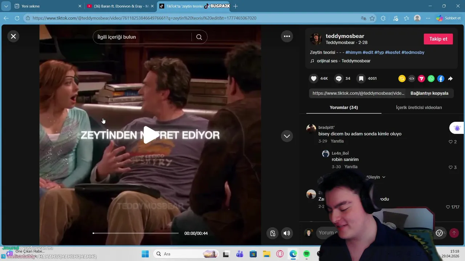Switch to Yorumlar (34) tab
Image resolution: width=465 pixels, height=261 pixels.
click(344, 107)
